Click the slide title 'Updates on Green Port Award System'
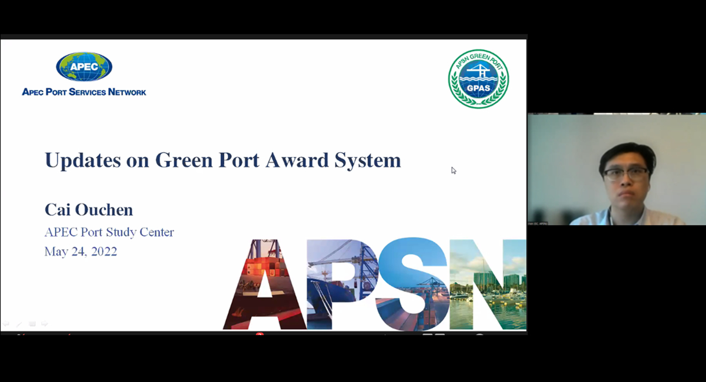The image size is (706, 382). (x=223, y=160)
